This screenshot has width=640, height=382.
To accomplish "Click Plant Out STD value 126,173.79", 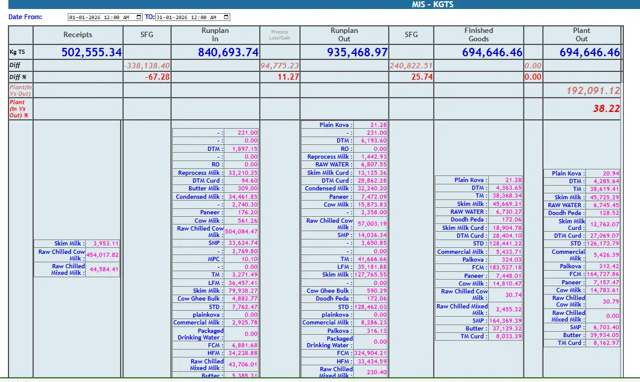I will (x=603, y=244).
